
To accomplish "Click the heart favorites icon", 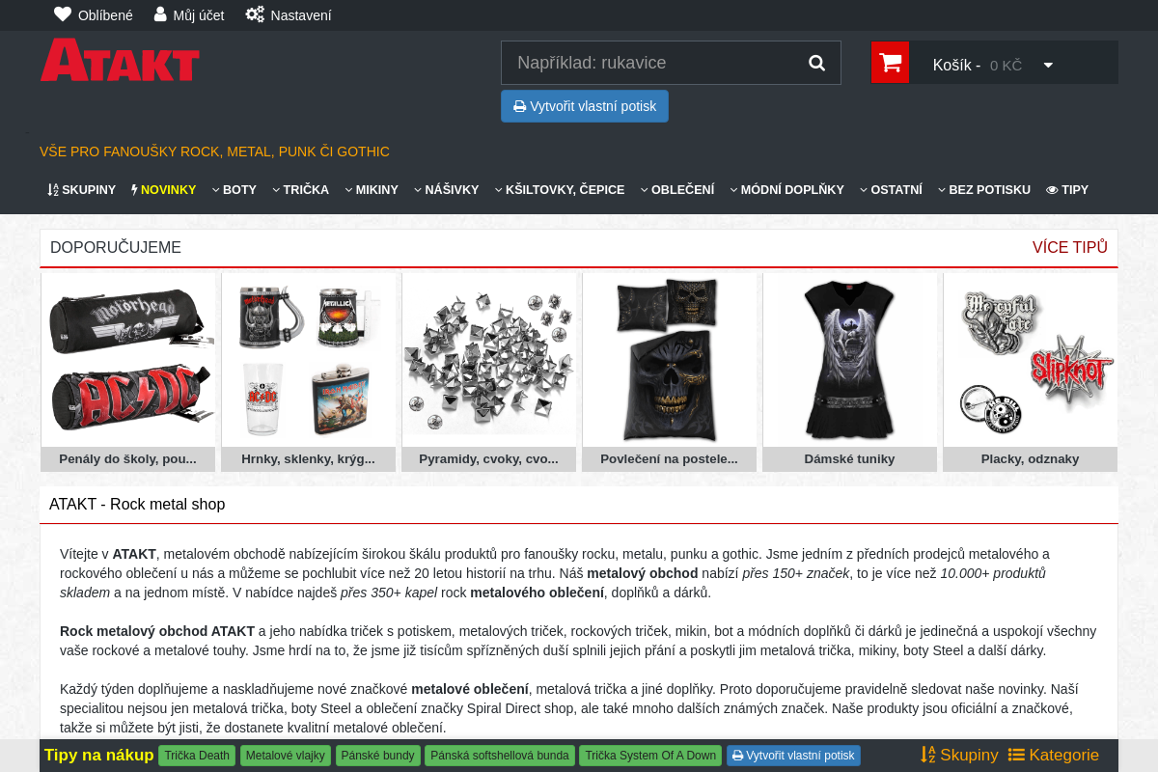I will pyautogui.click(x=63, y=14).
